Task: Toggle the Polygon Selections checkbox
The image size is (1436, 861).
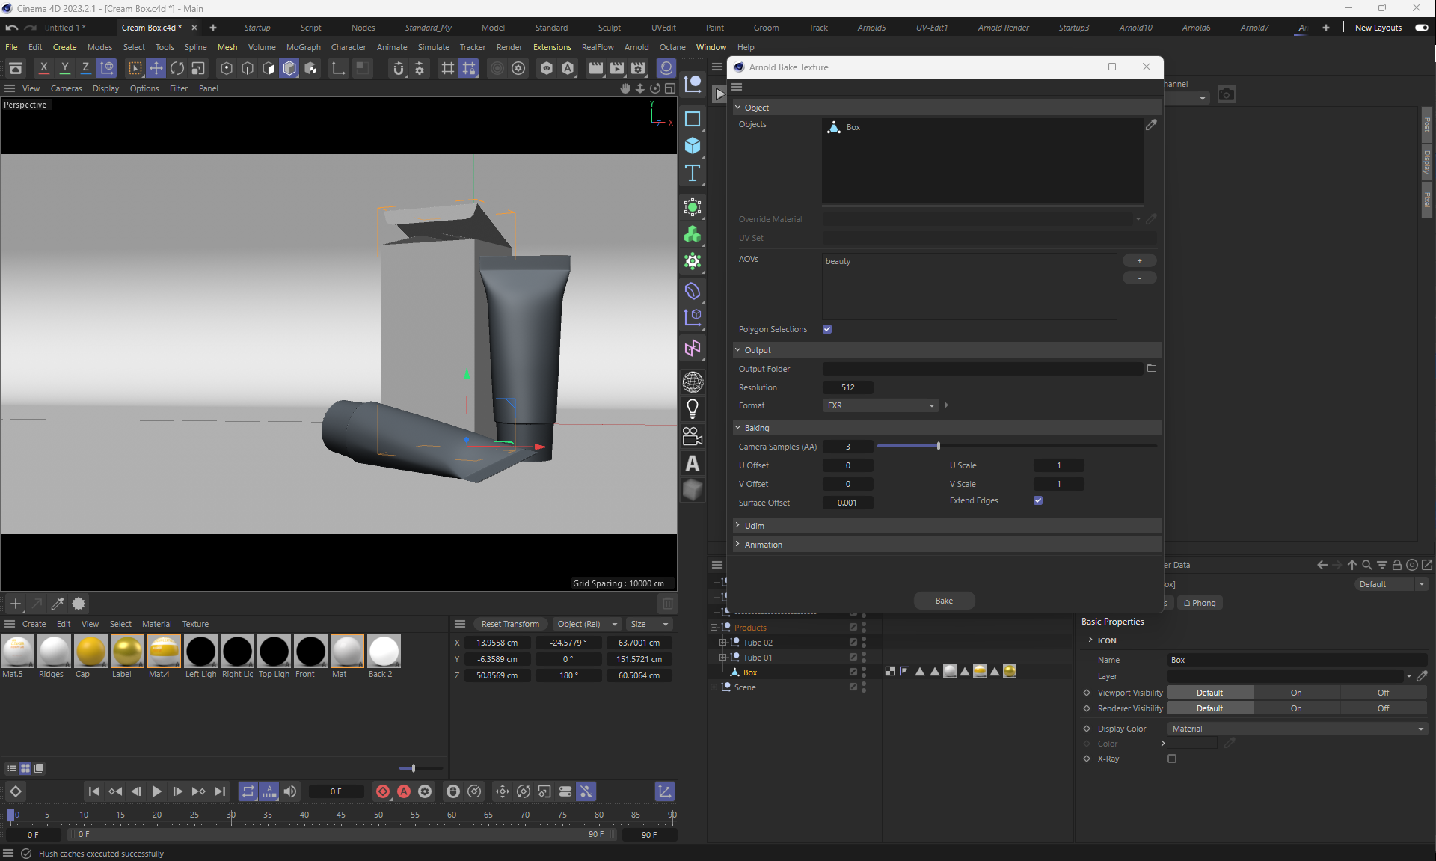Action: point(827,329)
